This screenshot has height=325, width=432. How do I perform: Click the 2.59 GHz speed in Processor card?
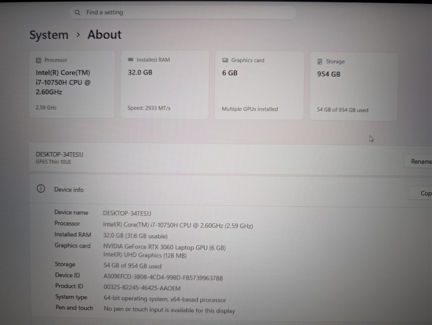(x=46, y=108)
